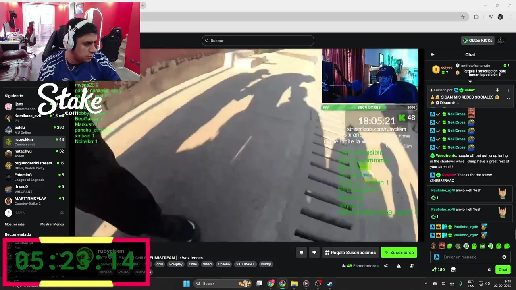This screenshot has height=290, width=516.
Task: Click the chat identity badge in the message box
Action: click(436, 257)
